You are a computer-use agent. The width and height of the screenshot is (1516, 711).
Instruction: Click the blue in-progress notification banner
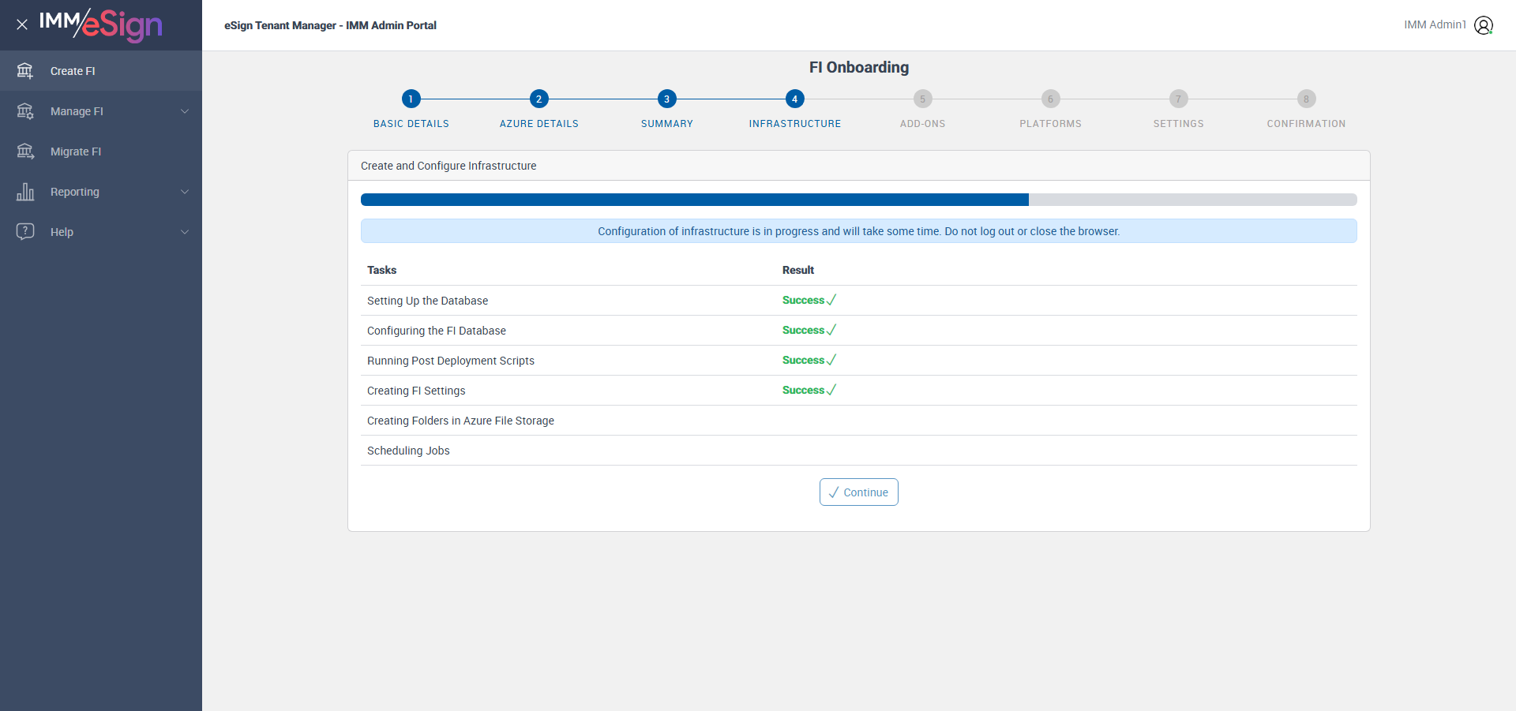pyautogui.click(x=858, y=231)
